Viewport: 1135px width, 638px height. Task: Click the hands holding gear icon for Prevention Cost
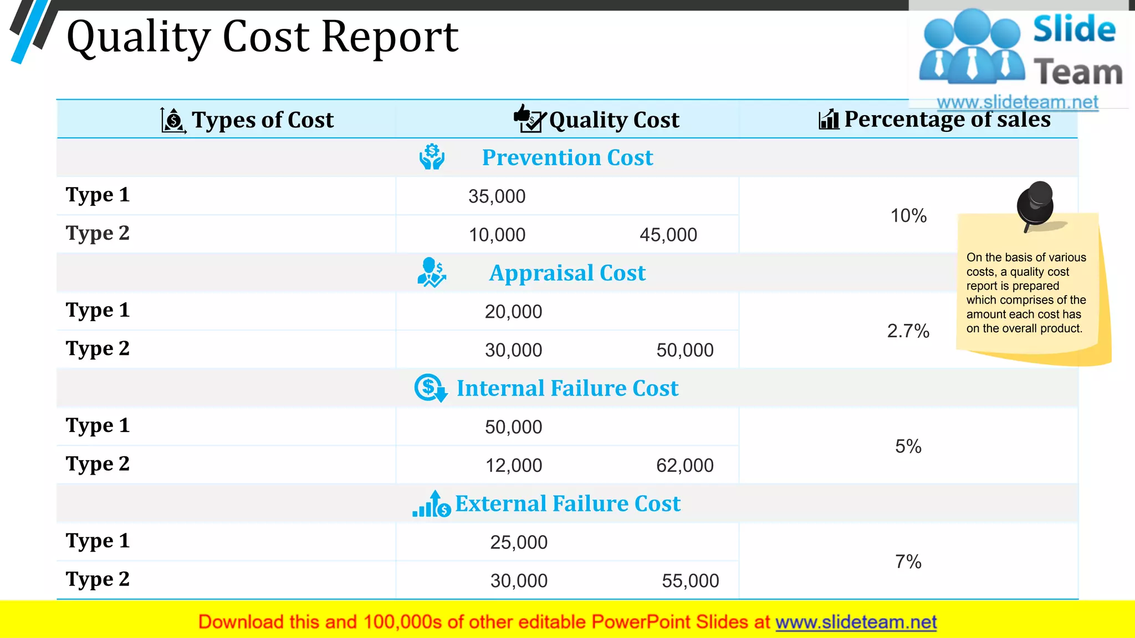click(x=432, y=157)
